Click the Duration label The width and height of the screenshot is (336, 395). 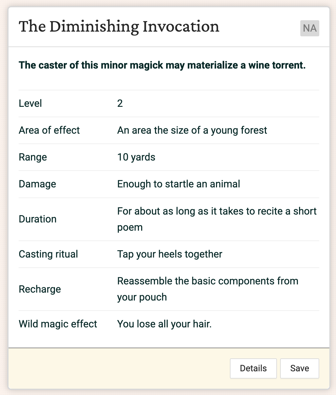coord(38,219)
